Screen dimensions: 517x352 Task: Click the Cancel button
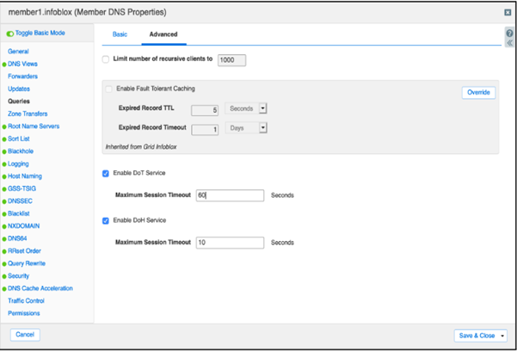click(25, 335)
